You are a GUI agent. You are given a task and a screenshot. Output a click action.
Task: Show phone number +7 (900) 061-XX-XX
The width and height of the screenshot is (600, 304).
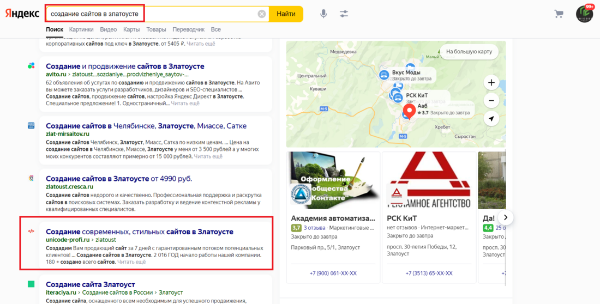[x=333, y=273]
